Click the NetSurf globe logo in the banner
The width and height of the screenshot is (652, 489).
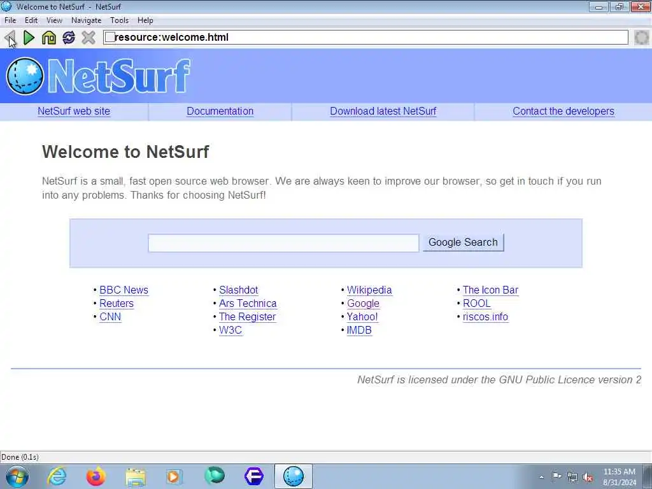coord(25,76)
